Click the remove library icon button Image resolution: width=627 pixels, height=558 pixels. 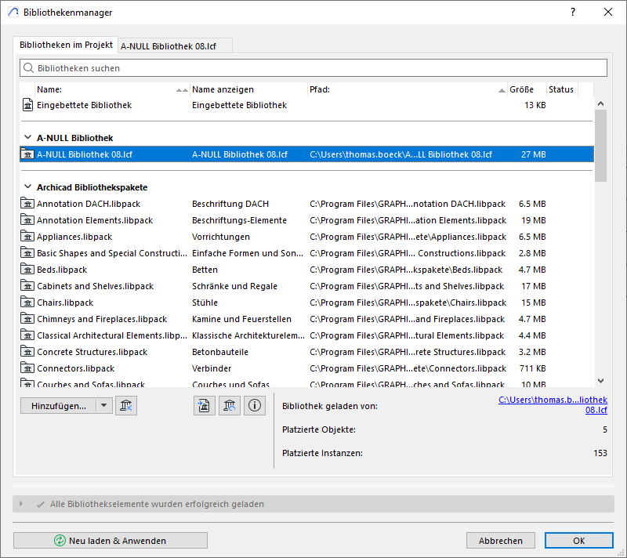click(126, 406)
